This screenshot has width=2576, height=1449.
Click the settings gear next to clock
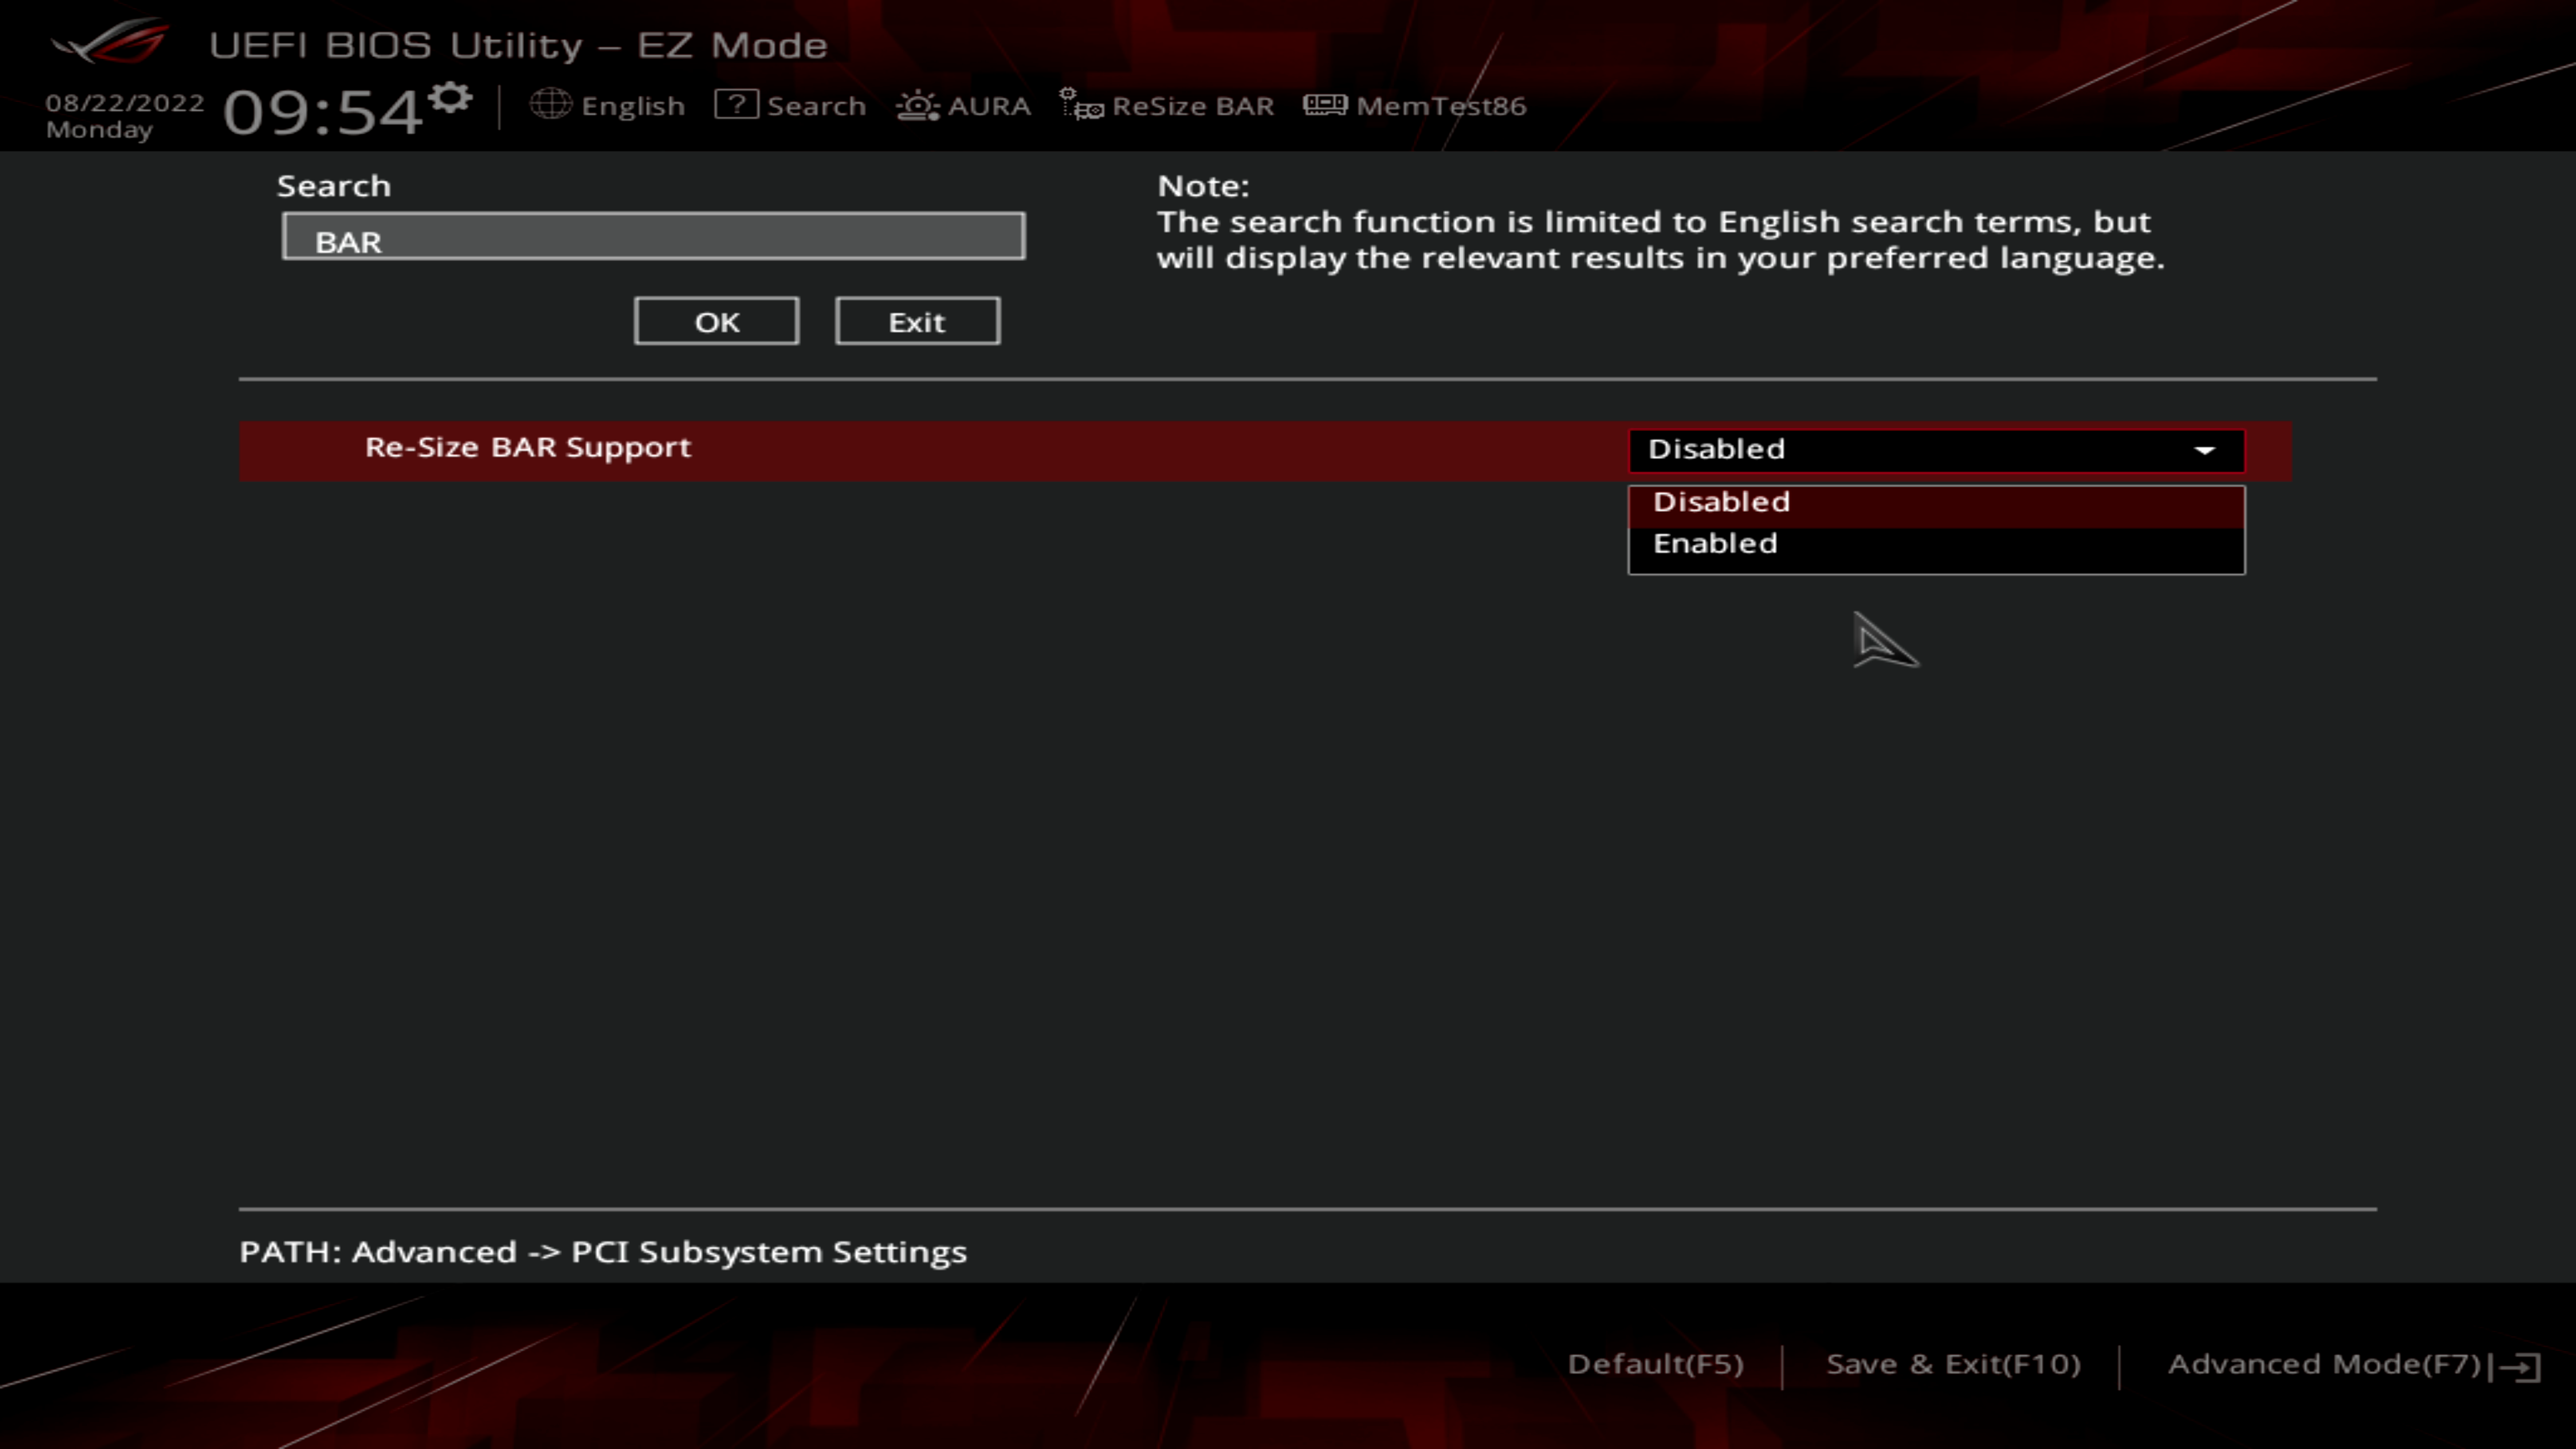coord(451,98)
